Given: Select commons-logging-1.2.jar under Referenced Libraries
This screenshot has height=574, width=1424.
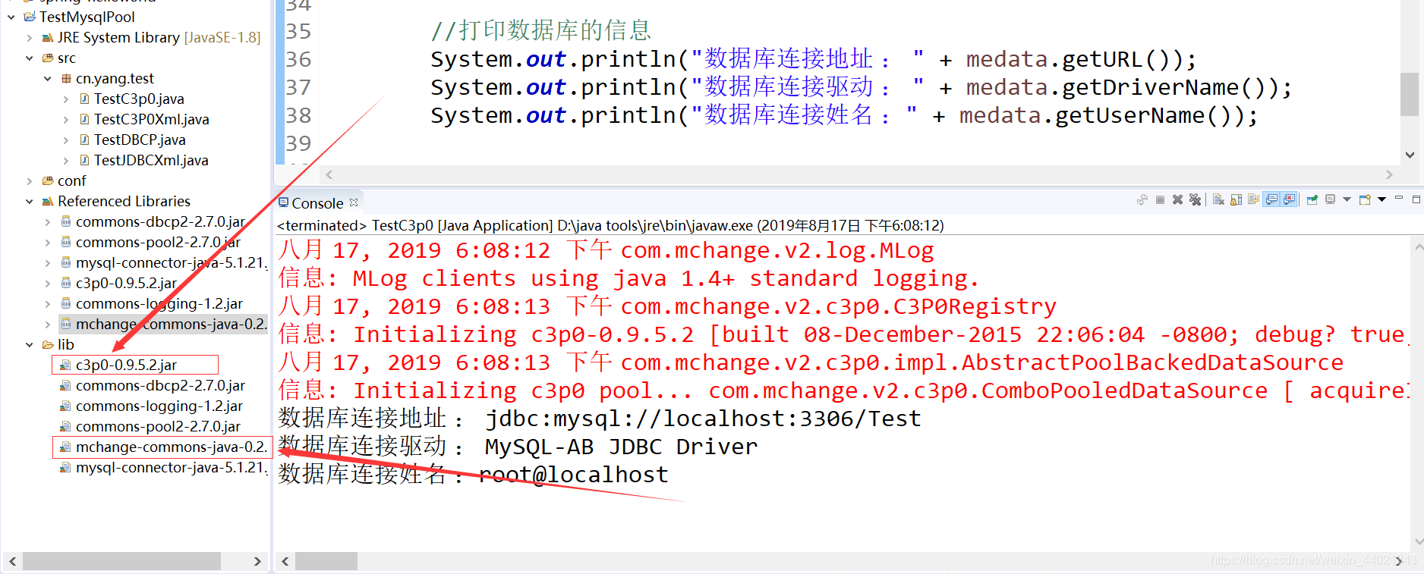Looking at the screenshot, I should pyautogui.click(x=159, y=303).
